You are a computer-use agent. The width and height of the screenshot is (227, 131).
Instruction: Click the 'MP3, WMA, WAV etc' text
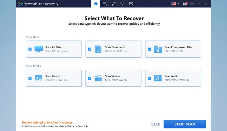pos(177,80)
